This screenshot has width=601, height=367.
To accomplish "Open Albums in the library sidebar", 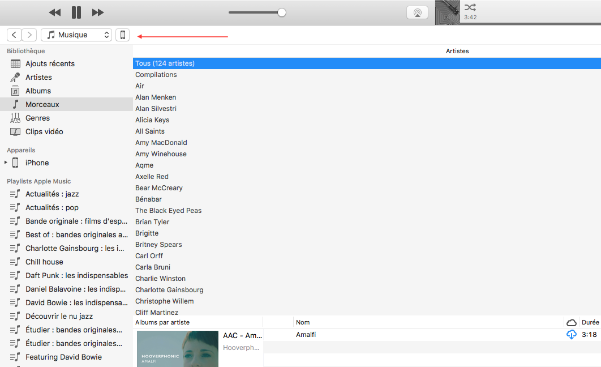I will click(x=66, y=91).
